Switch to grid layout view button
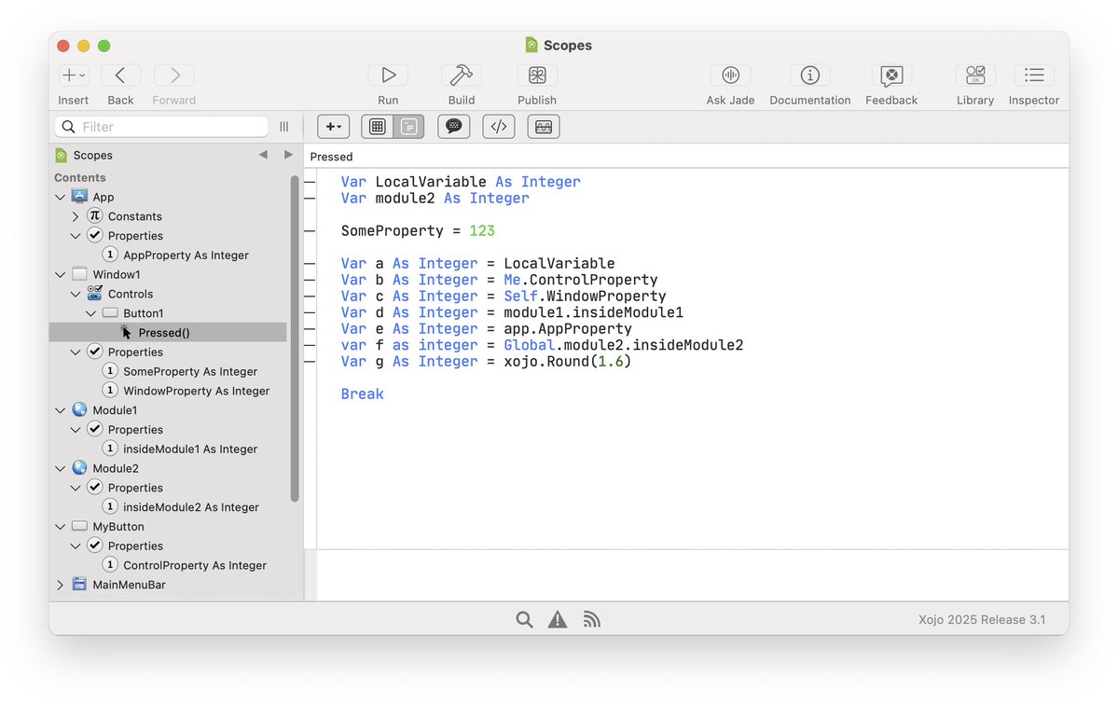The width and height of the screenshot is (1118, 704). click(x=378, y=126)
